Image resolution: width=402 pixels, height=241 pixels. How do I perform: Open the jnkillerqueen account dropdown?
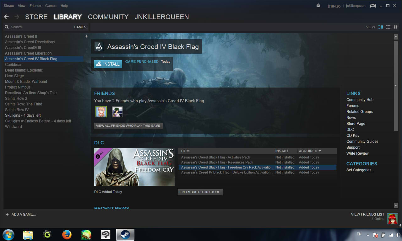(356, 6)
